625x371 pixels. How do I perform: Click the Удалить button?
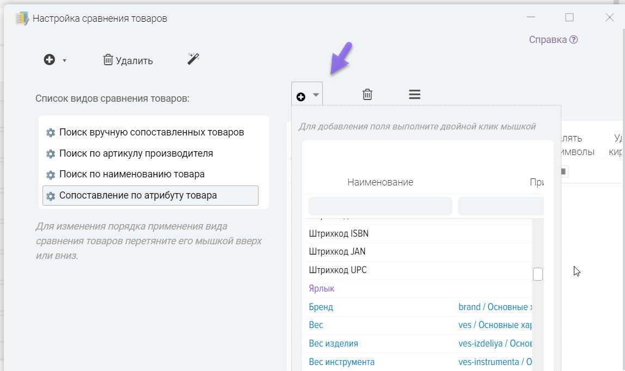click(128, 60)
